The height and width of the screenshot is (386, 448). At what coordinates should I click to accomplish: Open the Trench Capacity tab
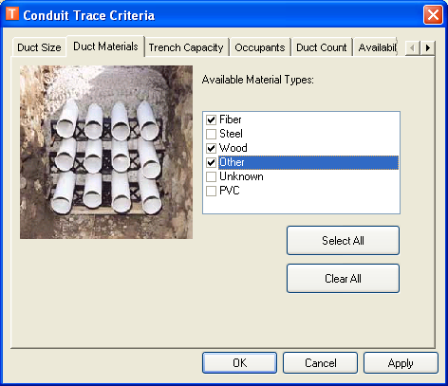click(186, 47)
